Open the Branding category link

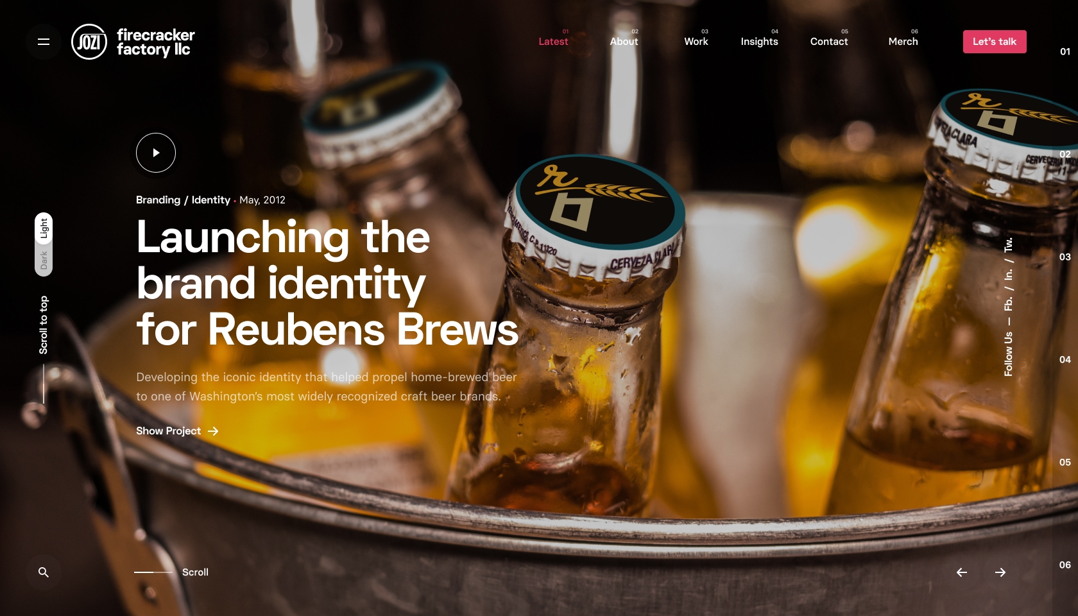click(x=158, y=200)
